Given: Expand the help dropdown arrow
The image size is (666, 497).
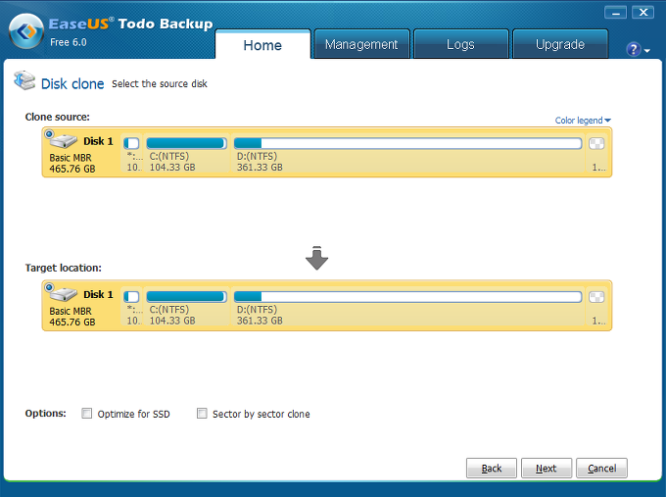Looking at the screenshot, I should pyautogui.click(x=646, y=51).
